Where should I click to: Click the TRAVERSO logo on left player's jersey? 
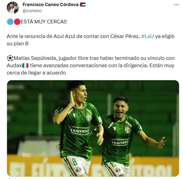(x=79, y=131)
